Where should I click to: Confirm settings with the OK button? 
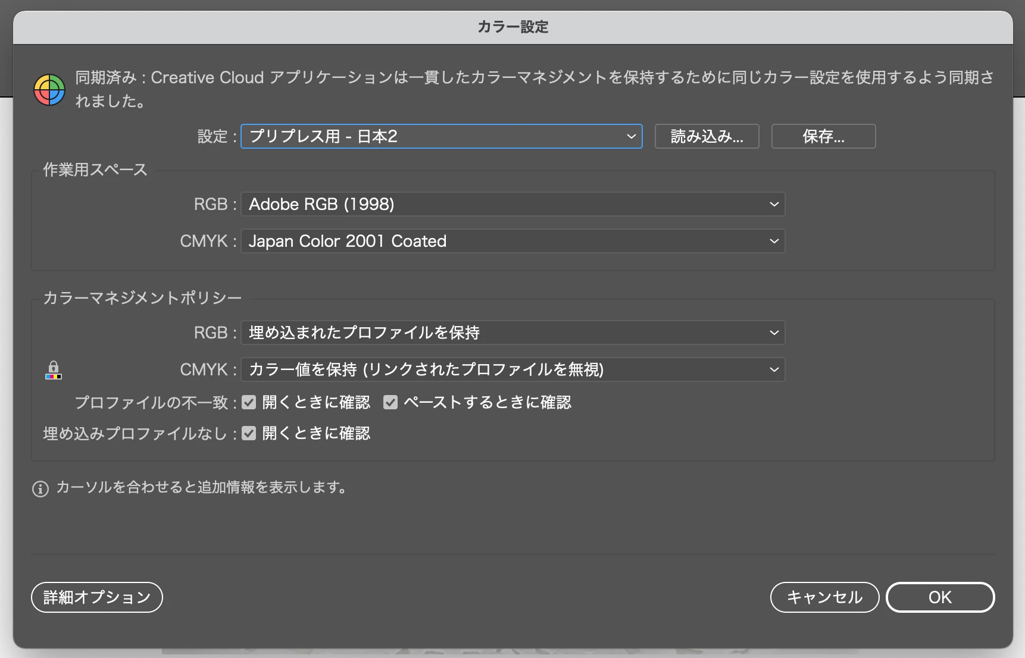[x=940, y=597]
